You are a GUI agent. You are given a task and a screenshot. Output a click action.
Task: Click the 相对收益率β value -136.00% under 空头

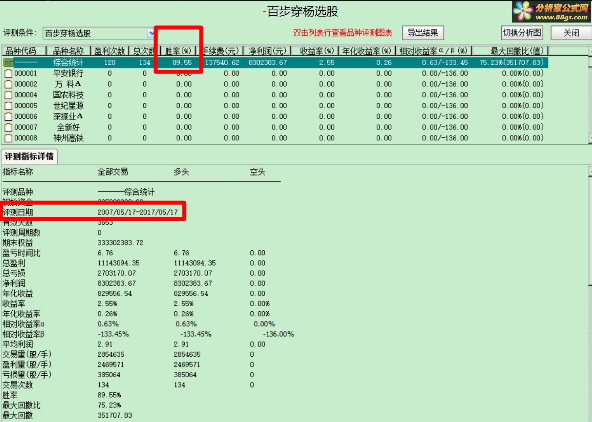(278, 334)
